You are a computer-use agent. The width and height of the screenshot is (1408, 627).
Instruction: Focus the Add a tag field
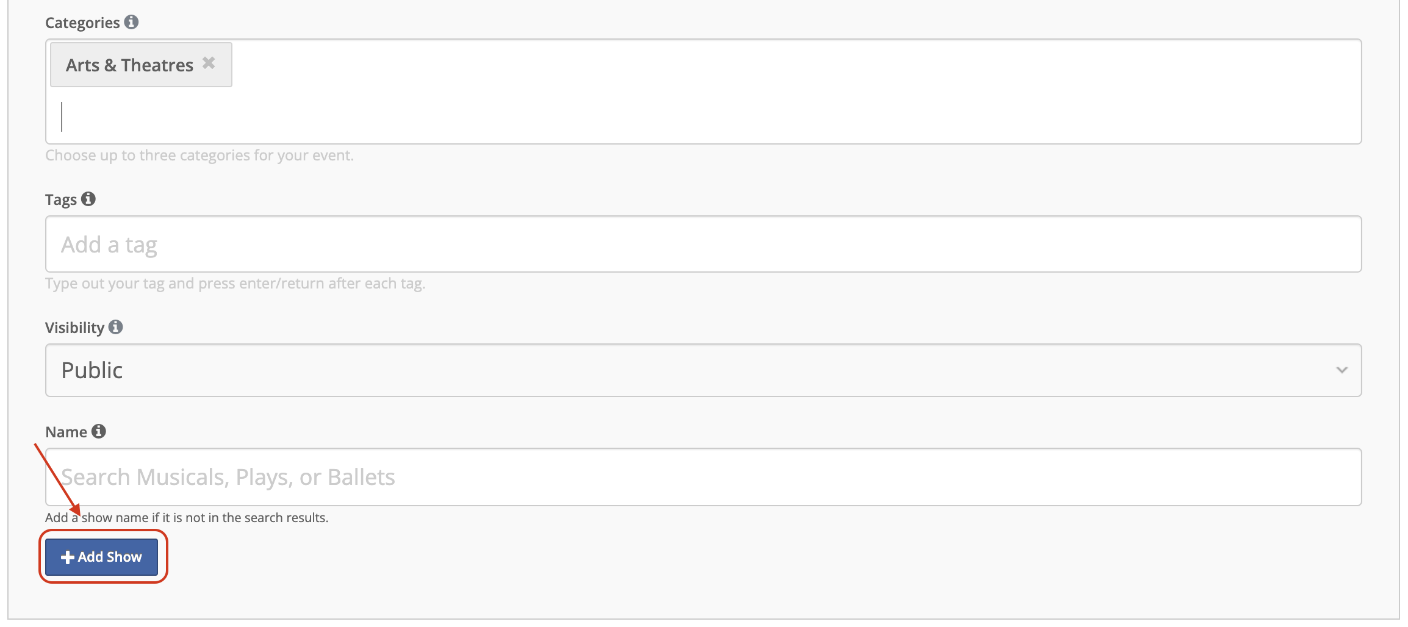tap(703, 244)
